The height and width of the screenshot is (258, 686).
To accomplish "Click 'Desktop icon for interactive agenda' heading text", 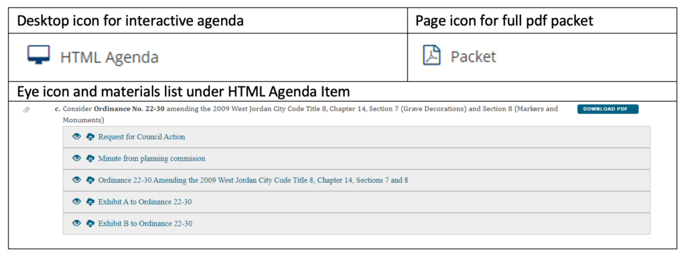I will coord(131,21).
